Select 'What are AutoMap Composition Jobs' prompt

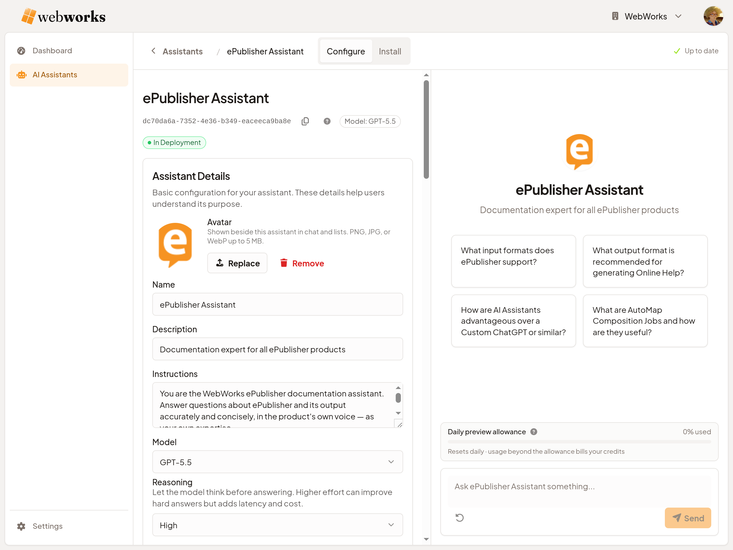pos(645,321)
